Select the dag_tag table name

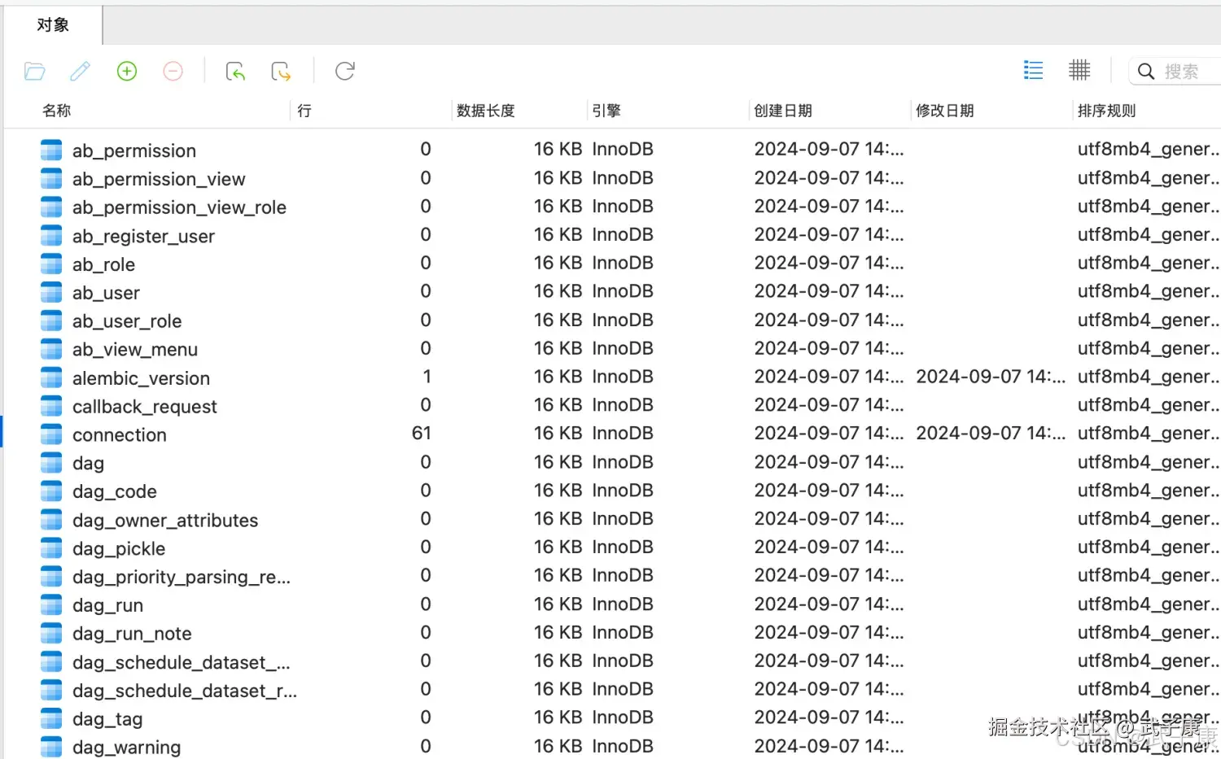[107, 719]
